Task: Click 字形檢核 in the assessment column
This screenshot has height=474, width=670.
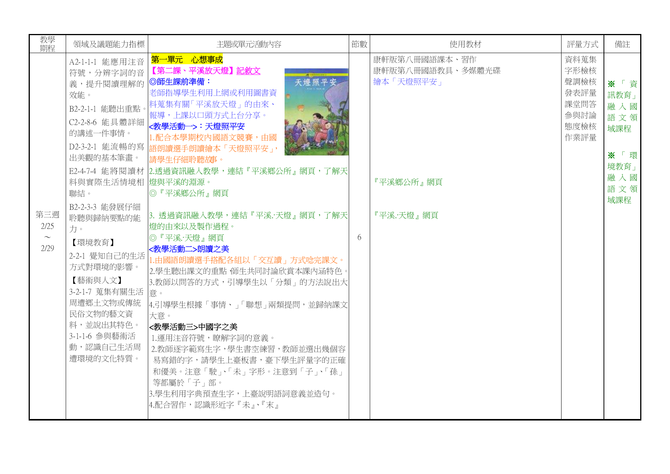Action: pos(581,71)
